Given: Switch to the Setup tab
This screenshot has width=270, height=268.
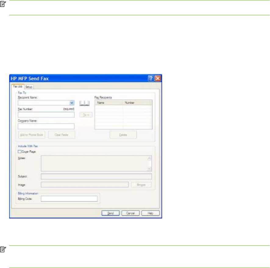Looking at the screenshot, I should click(x=29, y=87).
